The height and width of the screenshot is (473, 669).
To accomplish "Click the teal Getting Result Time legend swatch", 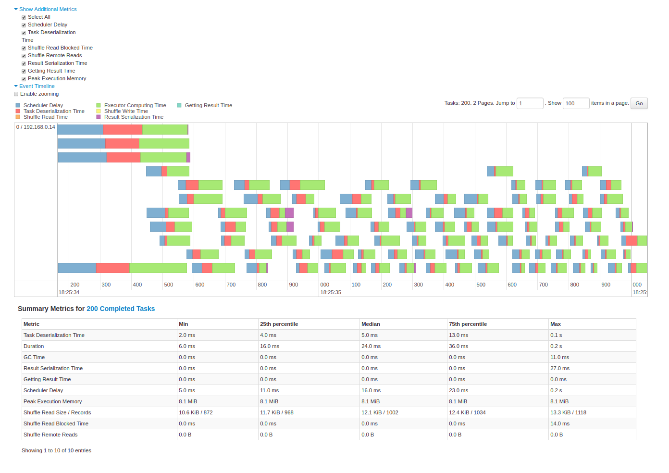I will point(179,105).
